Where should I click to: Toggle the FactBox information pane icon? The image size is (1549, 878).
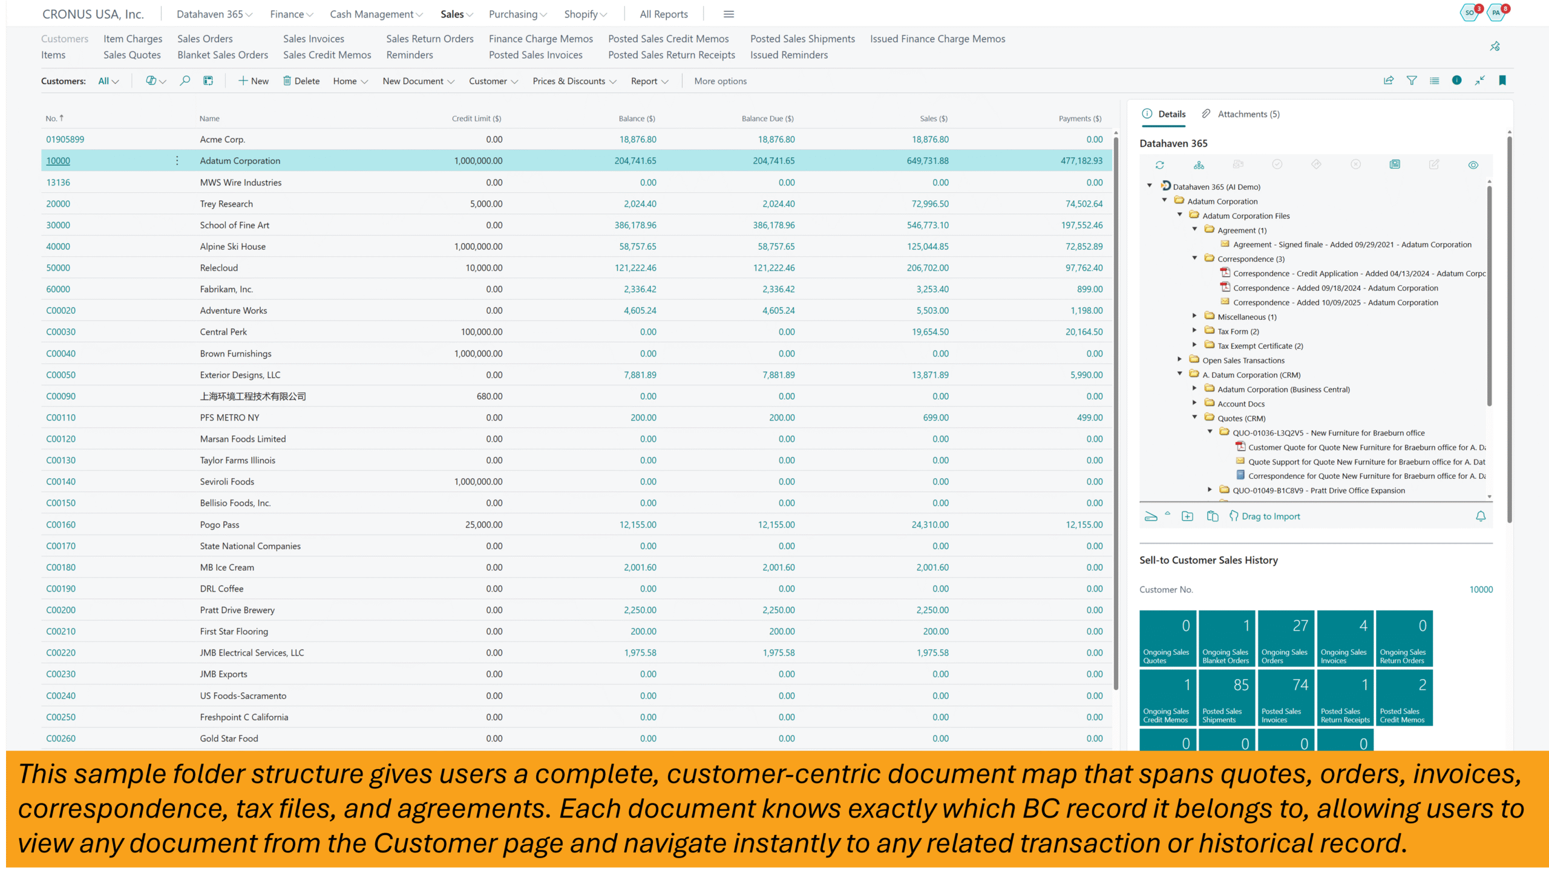click(1456, 80)
